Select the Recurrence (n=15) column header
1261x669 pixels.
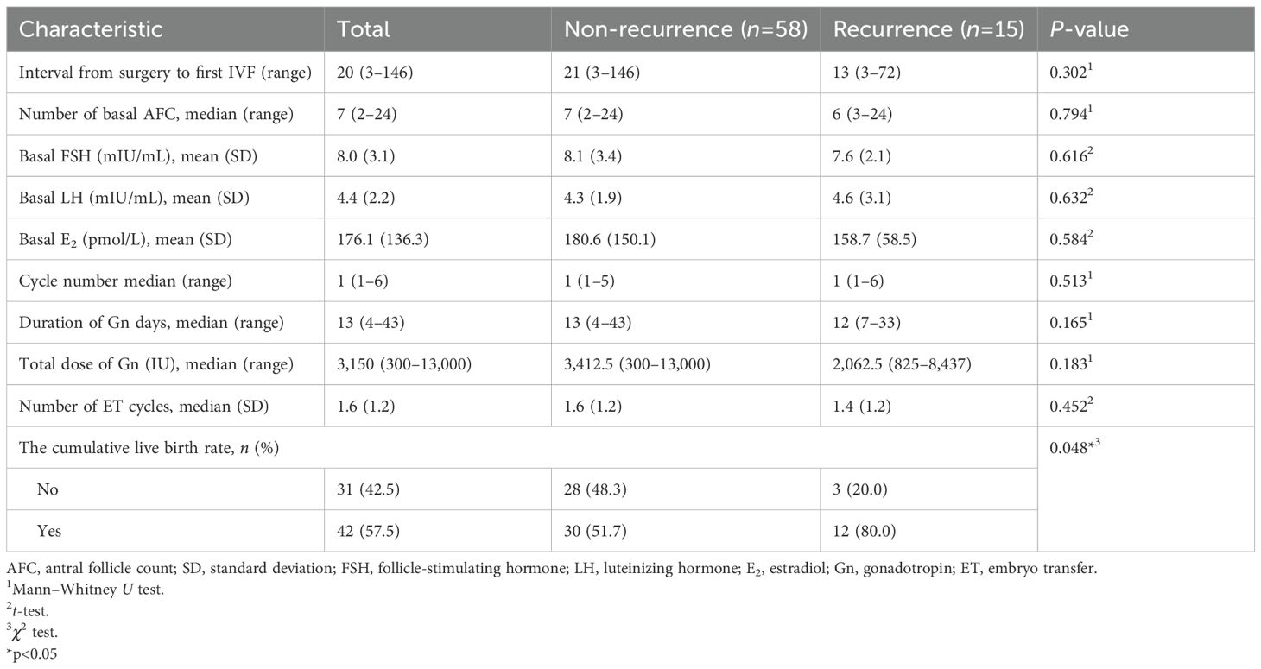(928, 29)
